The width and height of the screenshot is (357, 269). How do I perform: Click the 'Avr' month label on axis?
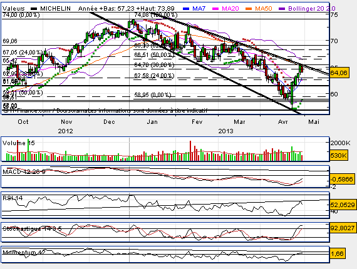click(282, 122)
